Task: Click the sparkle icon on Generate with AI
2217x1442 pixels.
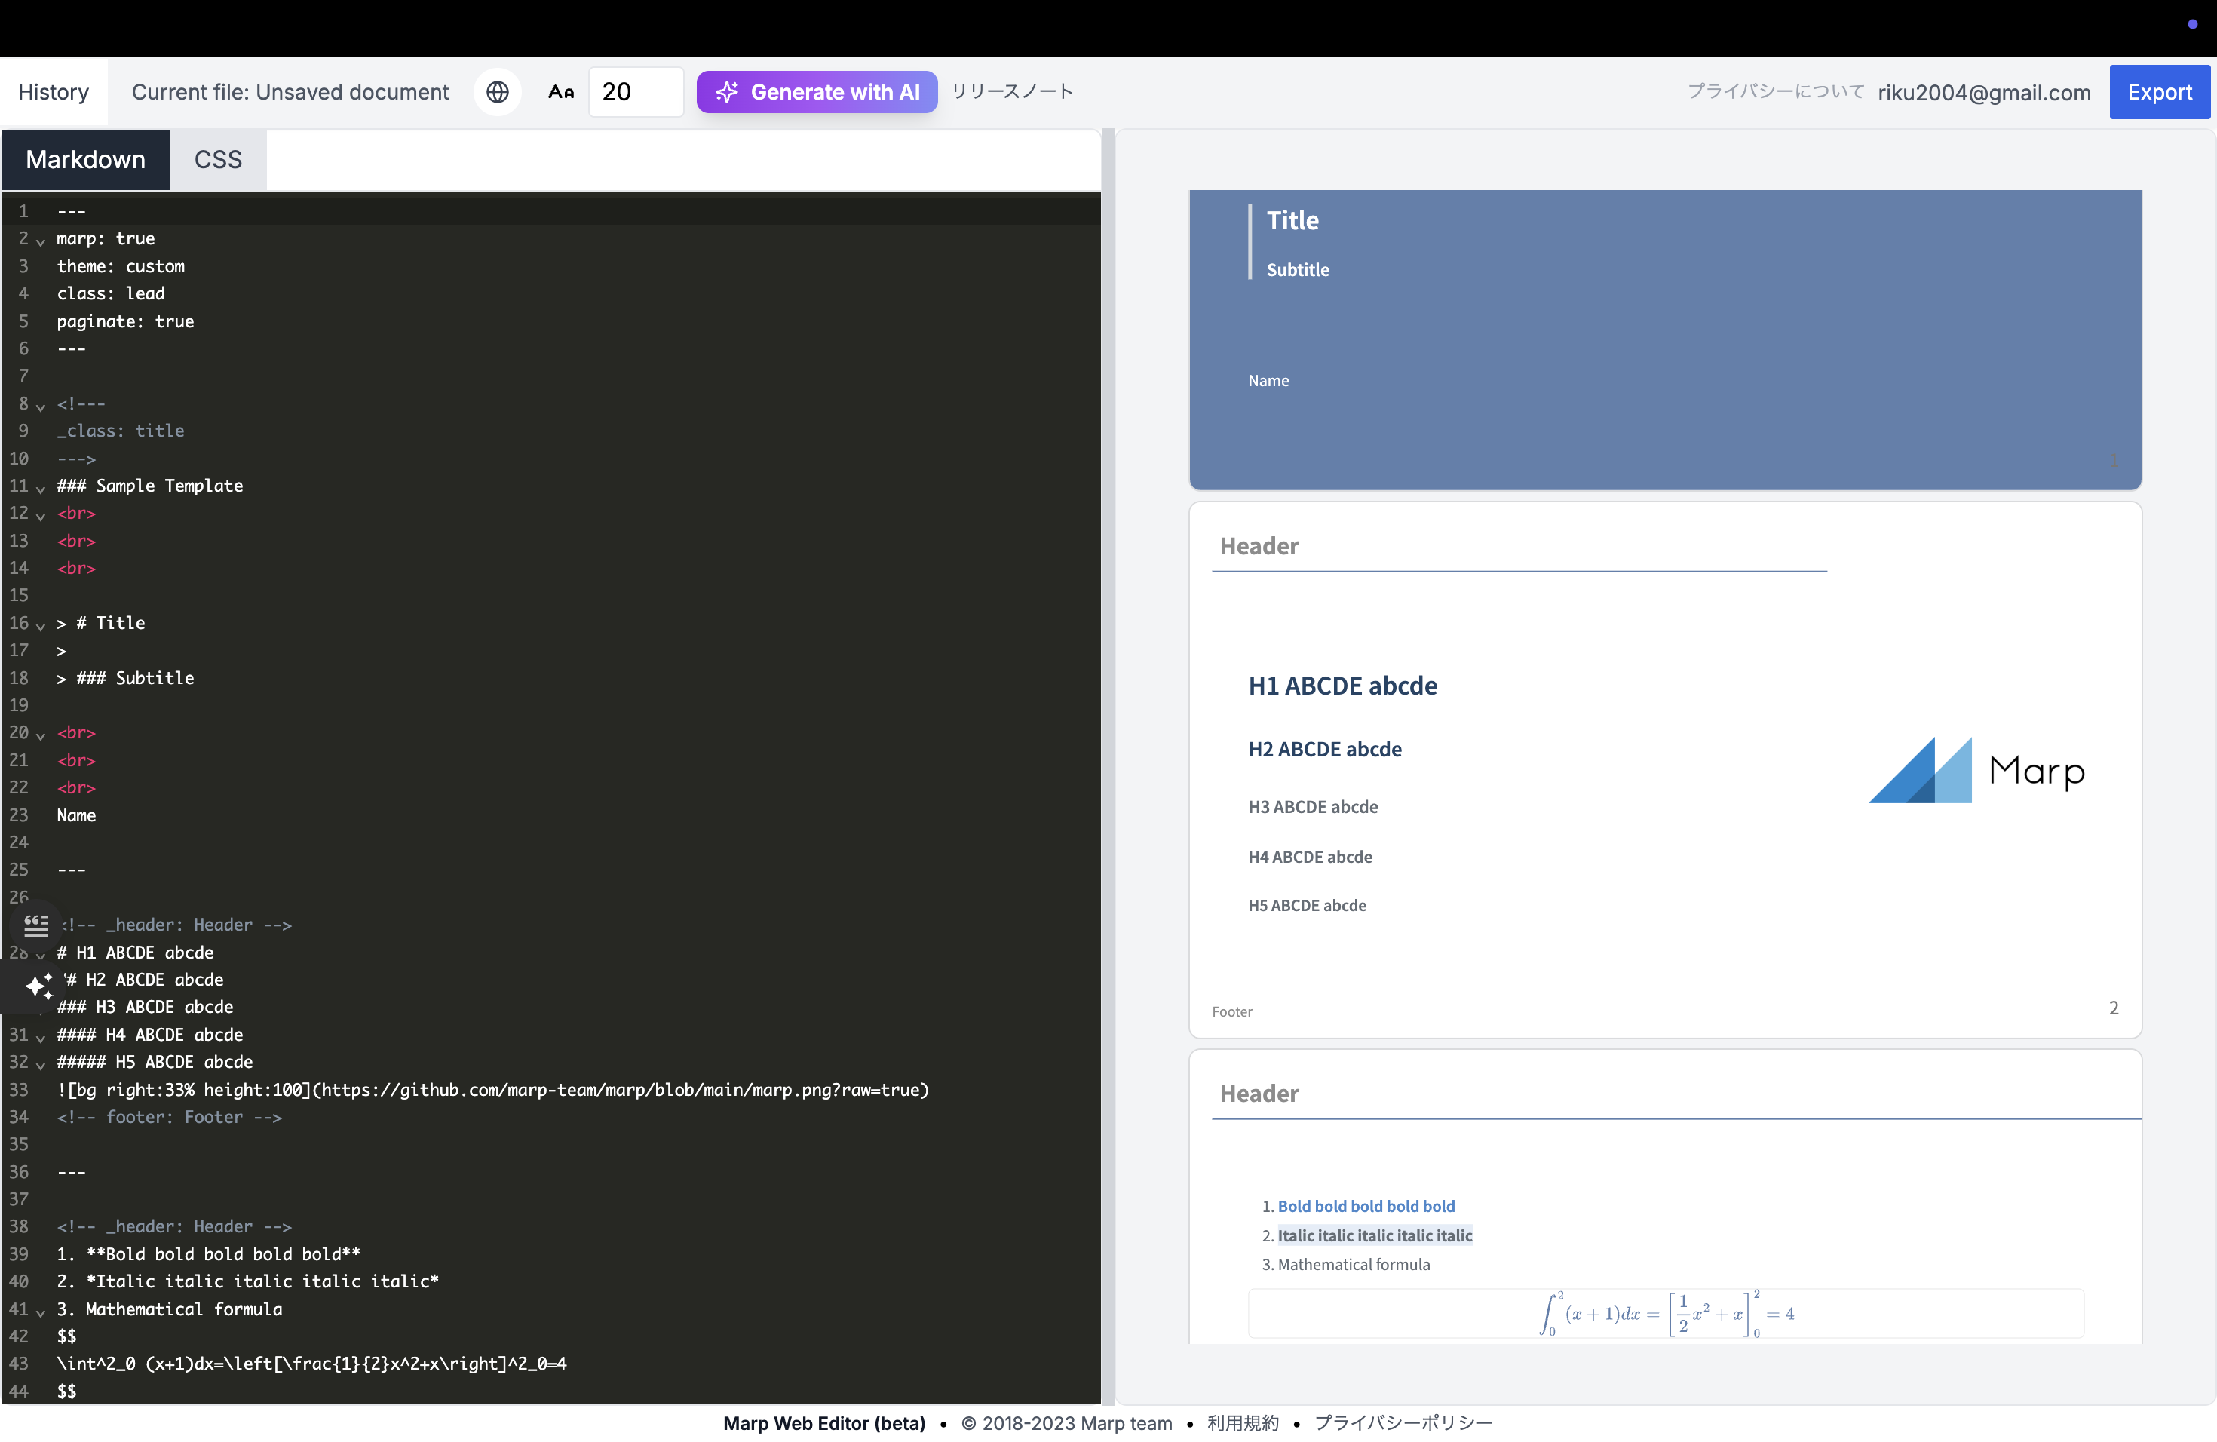Action: [727, 91]
